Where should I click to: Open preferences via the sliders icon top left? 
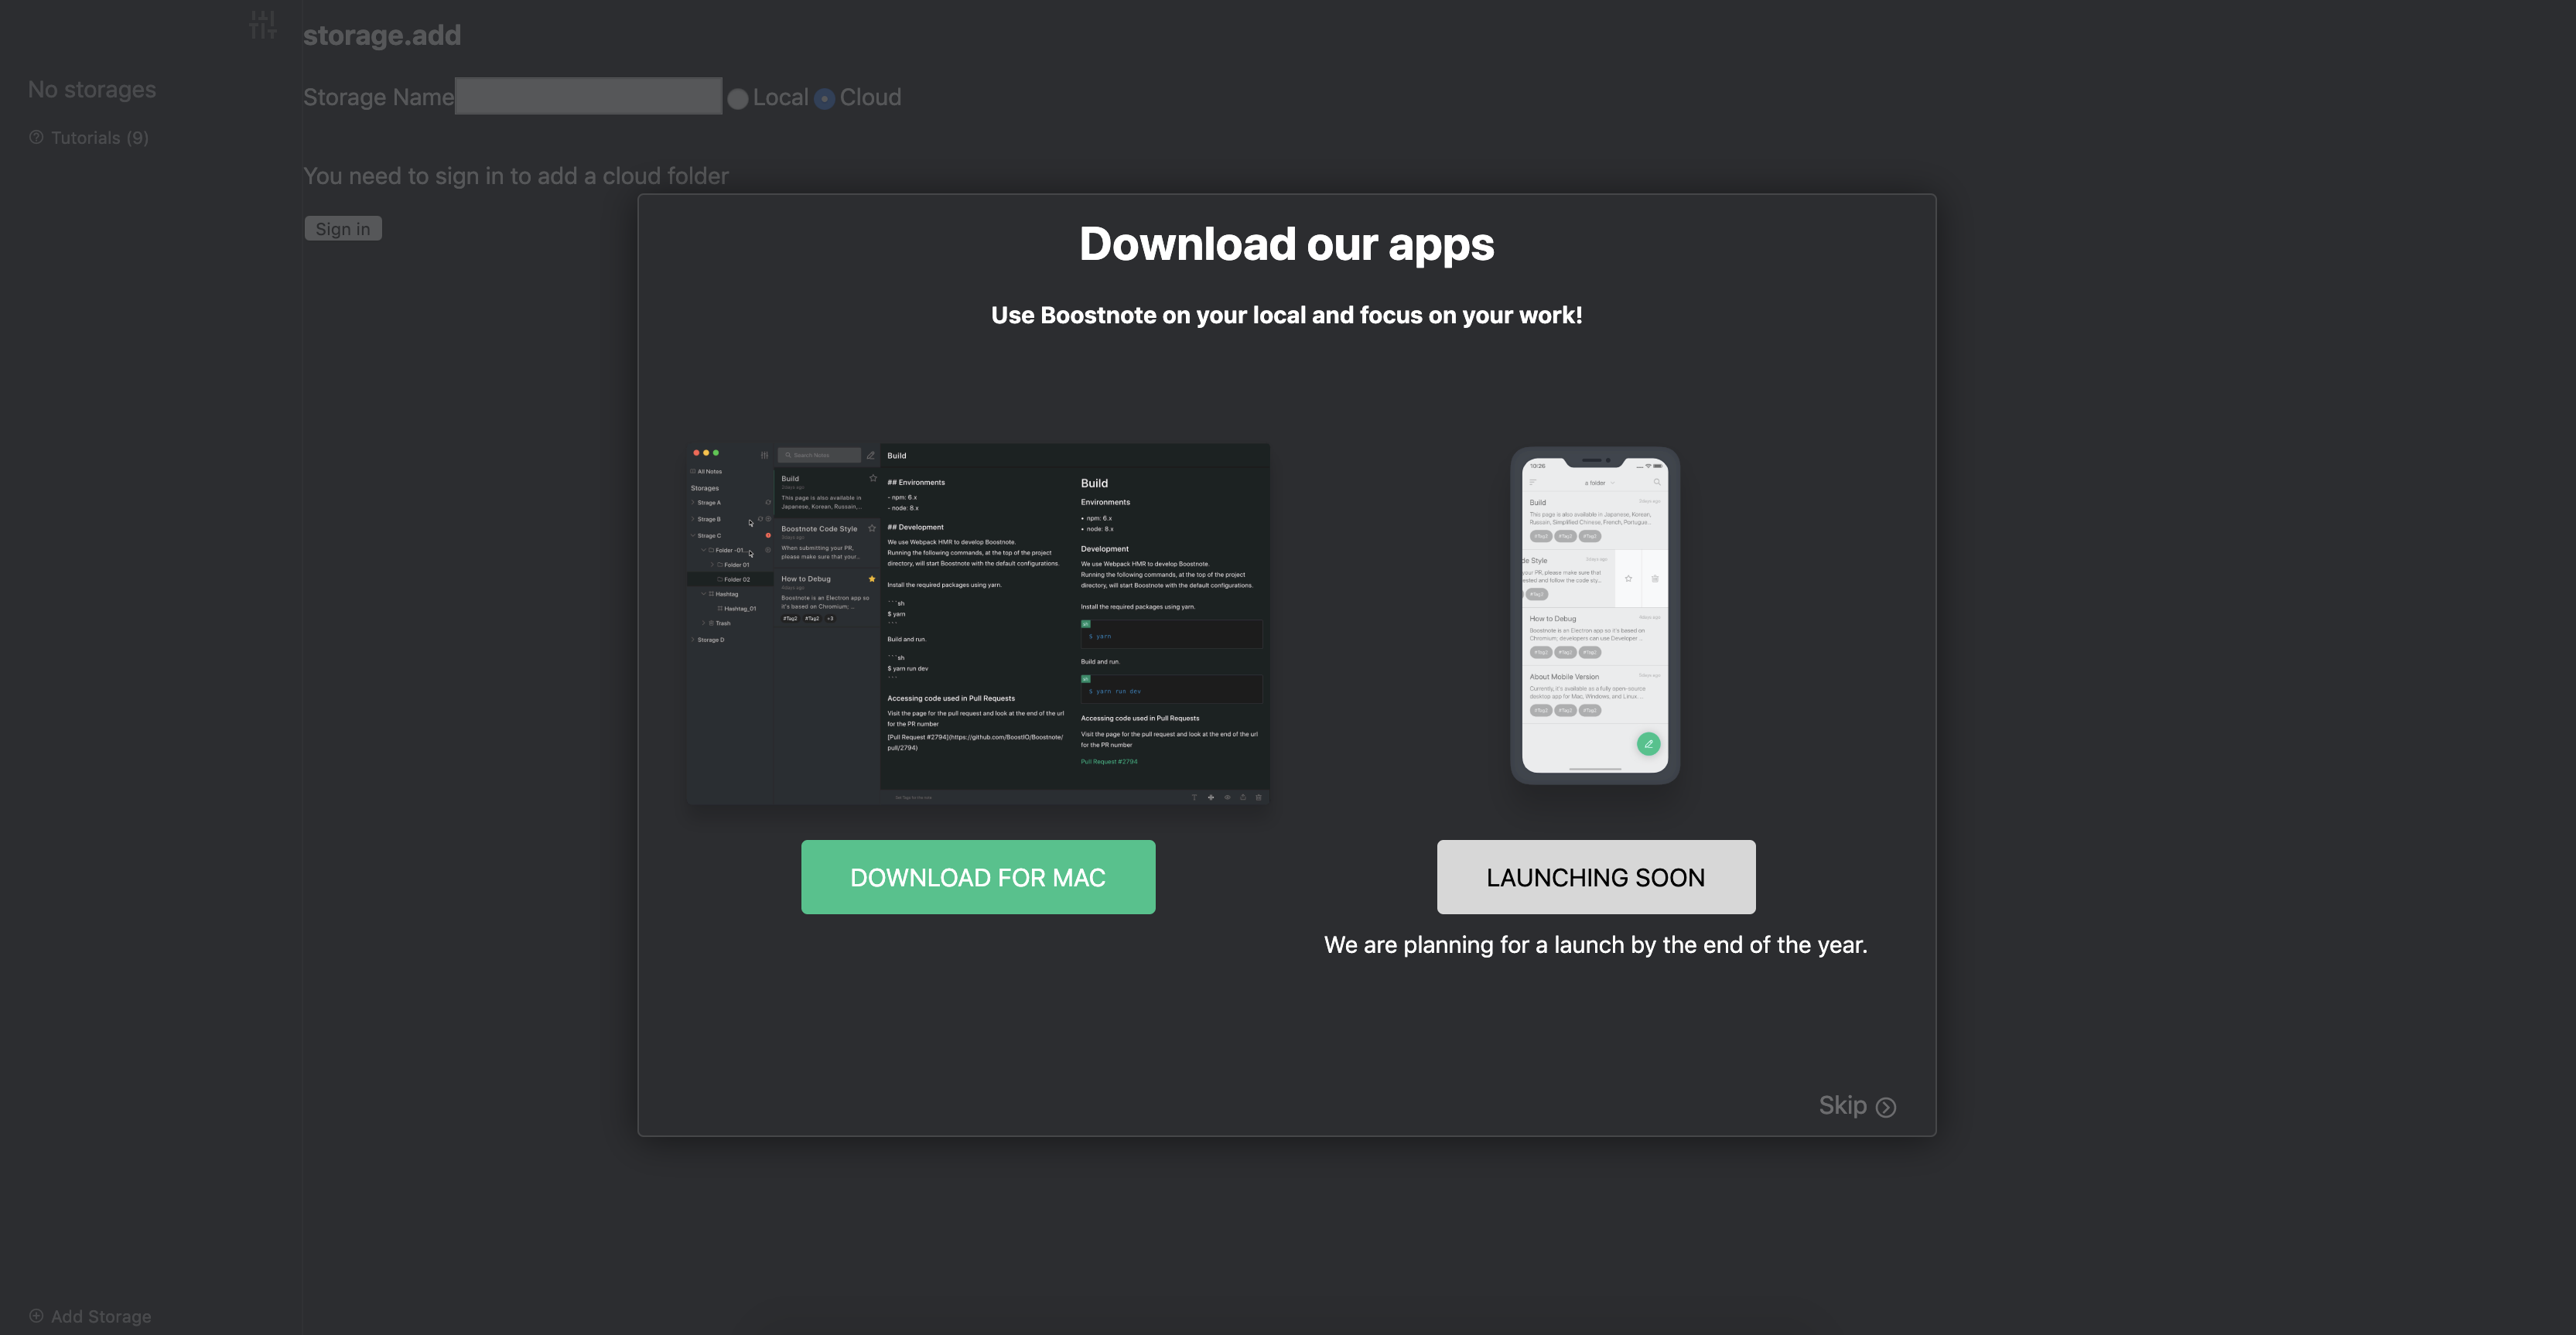[x=262, y=25]
